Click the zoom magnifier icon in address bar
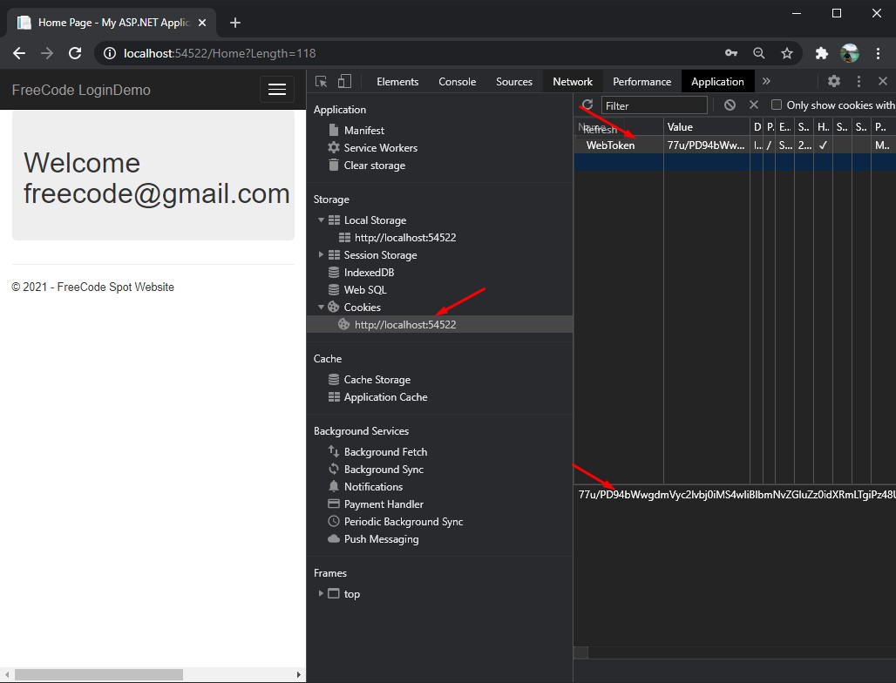Viewport: 896px width, 683px height. click(x=759, y=53)
